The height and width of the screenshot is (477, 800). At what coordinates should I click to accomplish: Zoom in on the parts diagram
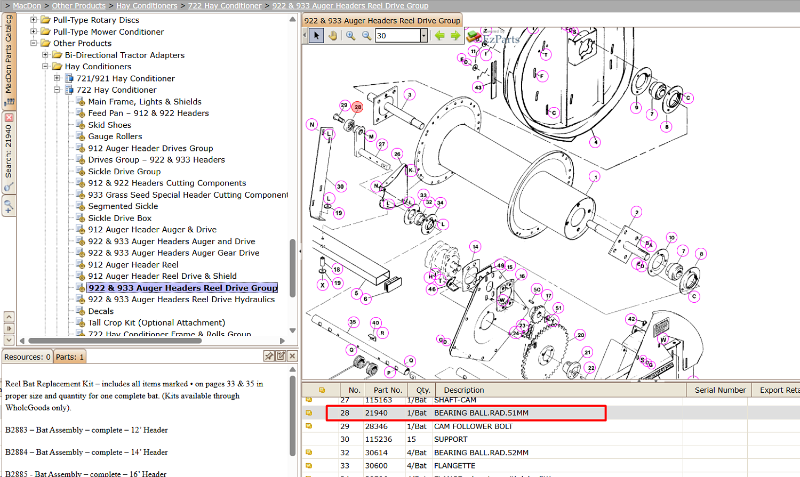coord(350,36)
